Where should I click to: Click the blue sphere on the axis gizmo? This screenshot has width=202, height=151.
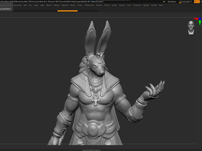click(x=200, y=19)
